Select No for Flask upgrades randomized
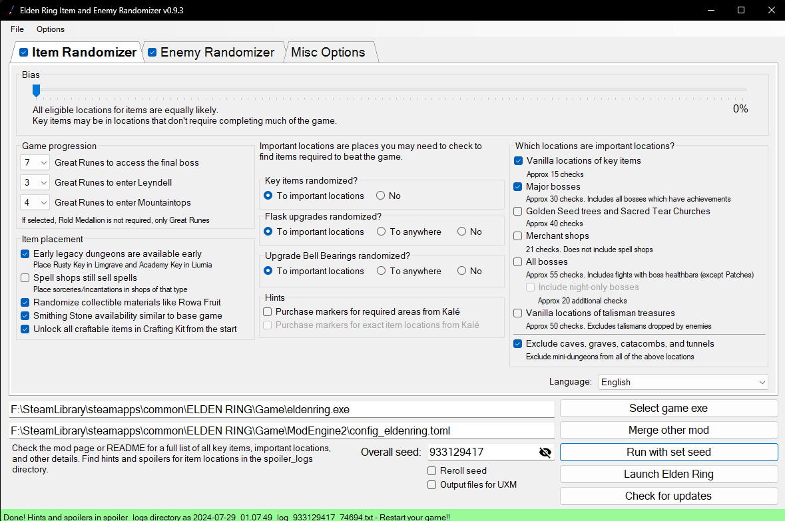Viewport: 785px width, 521px height. point(461,232)
